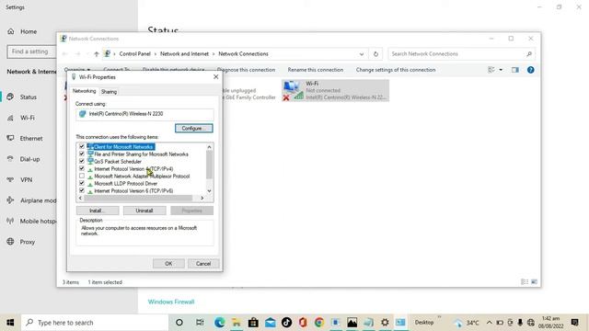Open Photos app from taskbar
Screen dimensions: 589x331
(x=352, y=323)
